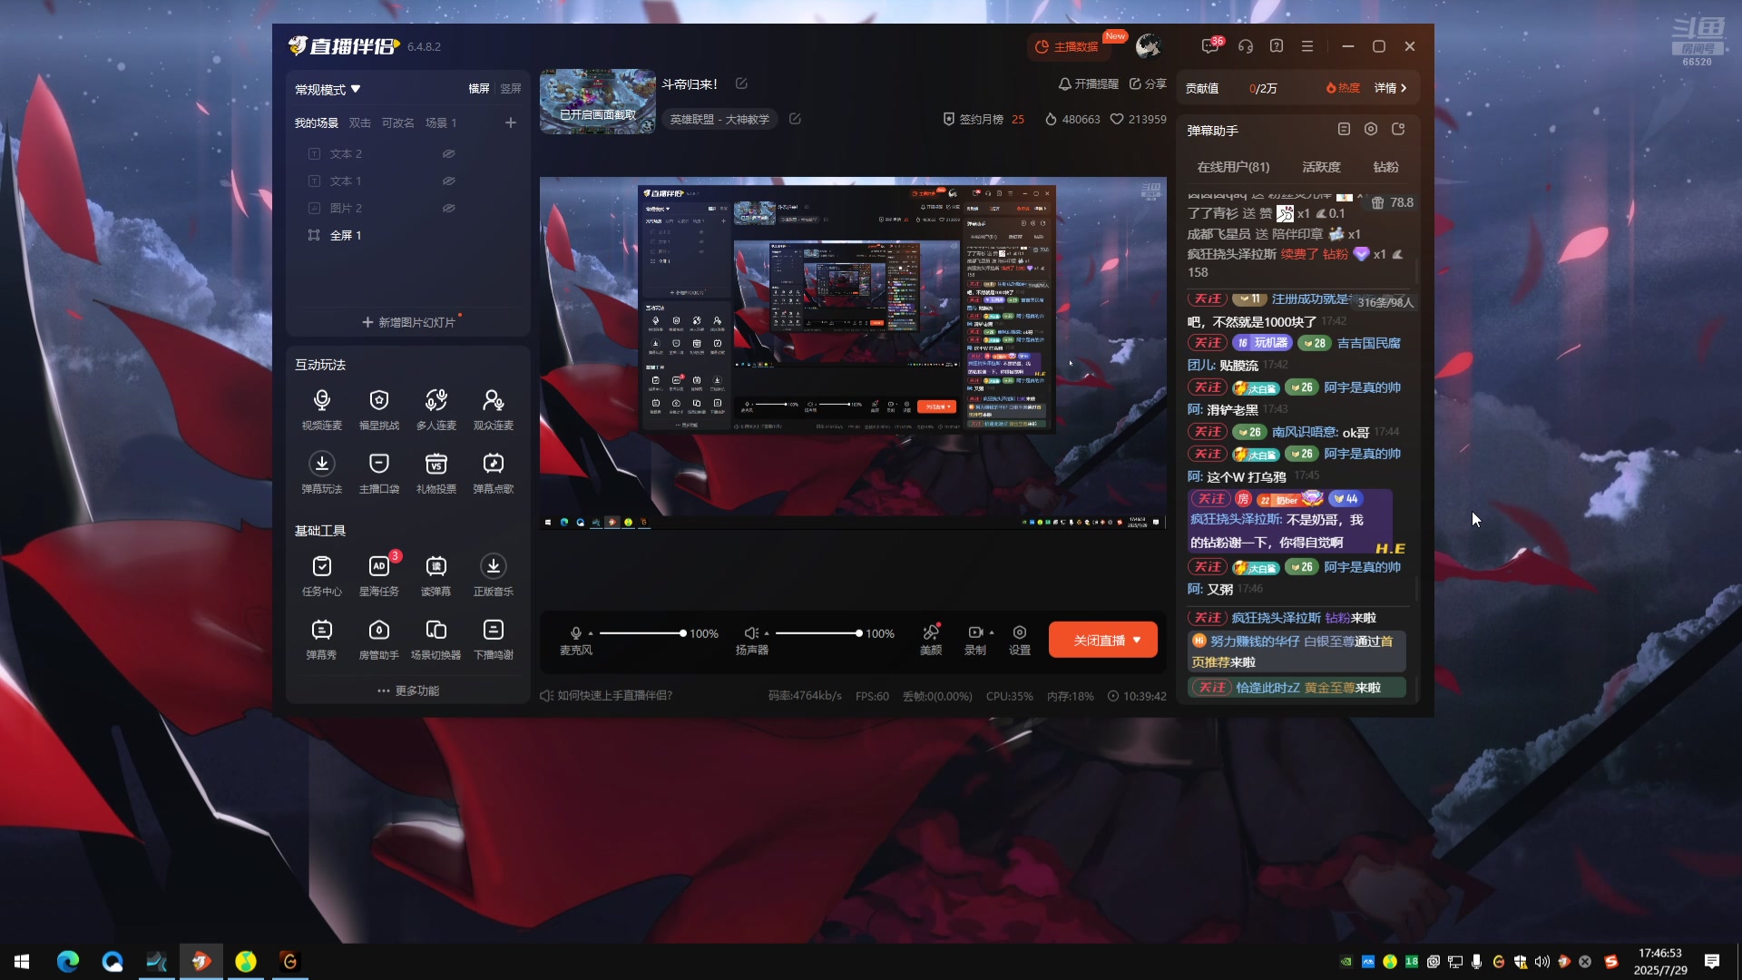1742x980 pixels.
Task: Select 可改名 scene tab
Action: click(x=397, y=123)
